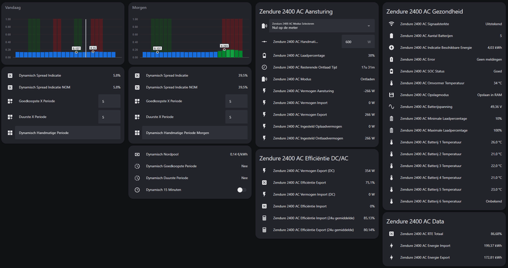Click Morgen Dynamisch Spread Indicatie NOM icon
This screenshot has height=268, width=508.
point(137,87)
